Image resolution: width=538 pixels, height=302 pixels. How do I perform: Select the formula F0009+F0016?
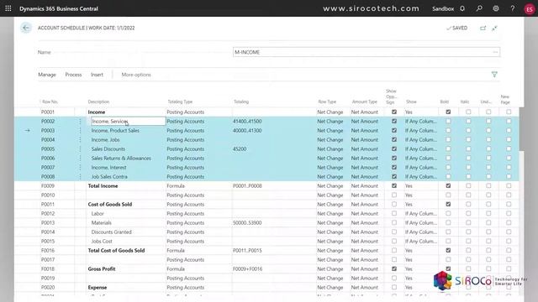tap(247, 269)
